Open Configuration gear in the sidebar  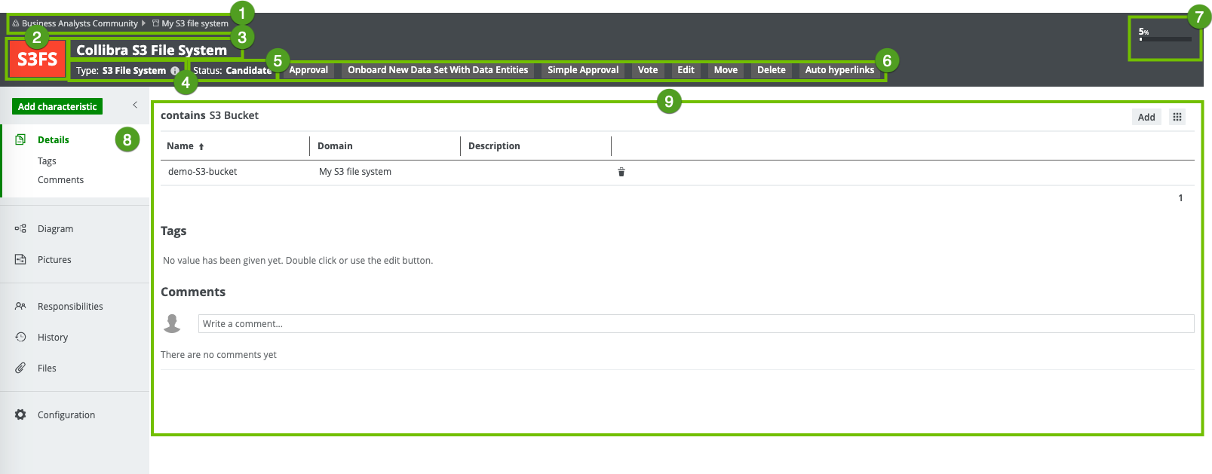66,415
